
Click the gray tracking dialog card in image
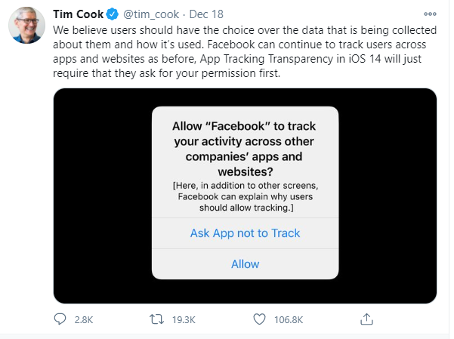(x=245, y=193)
